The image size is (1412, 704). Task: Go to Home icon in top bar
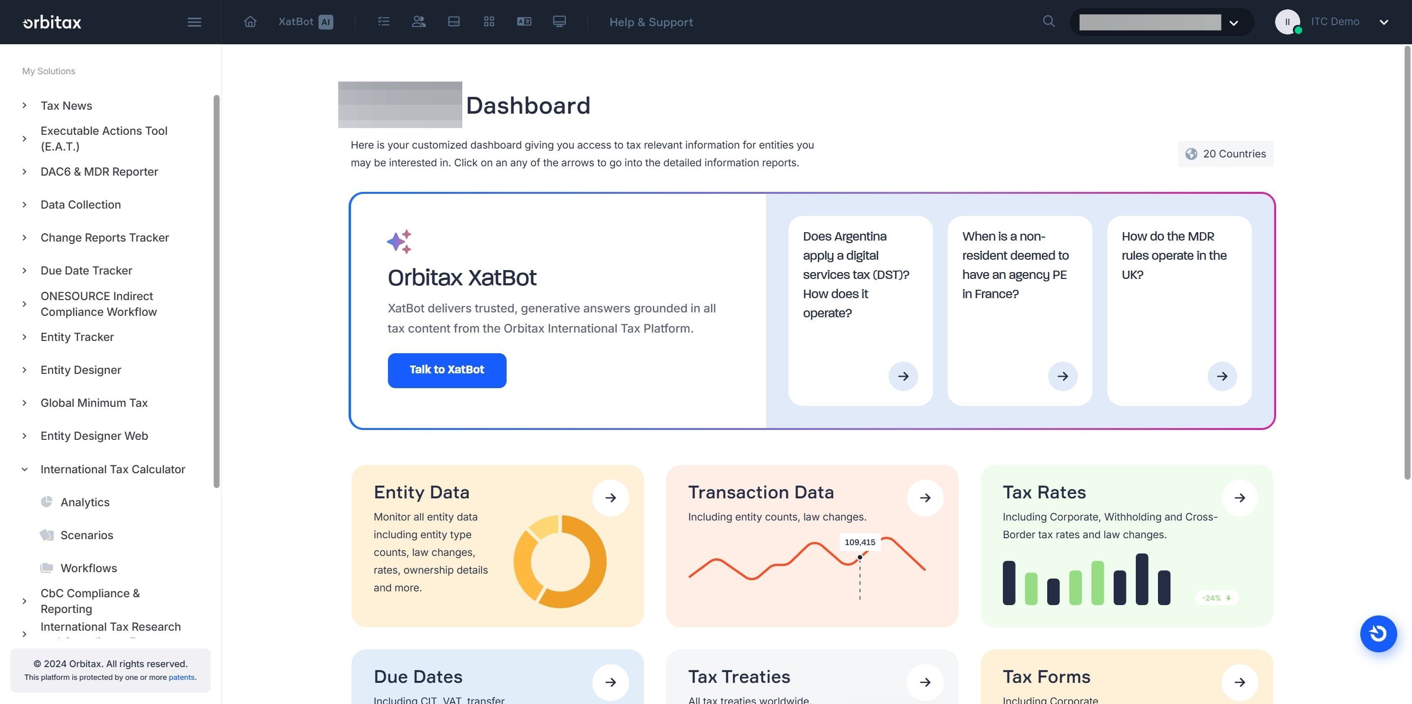pos(250,21)
